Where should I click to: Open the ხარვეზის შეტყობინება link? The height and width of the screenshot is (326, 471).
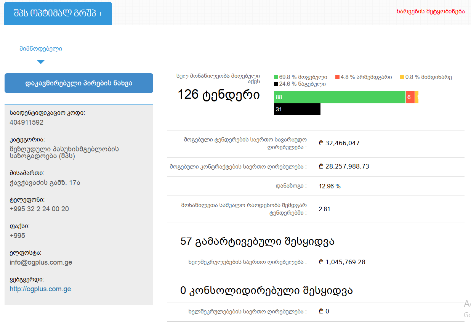click(431, 11)
